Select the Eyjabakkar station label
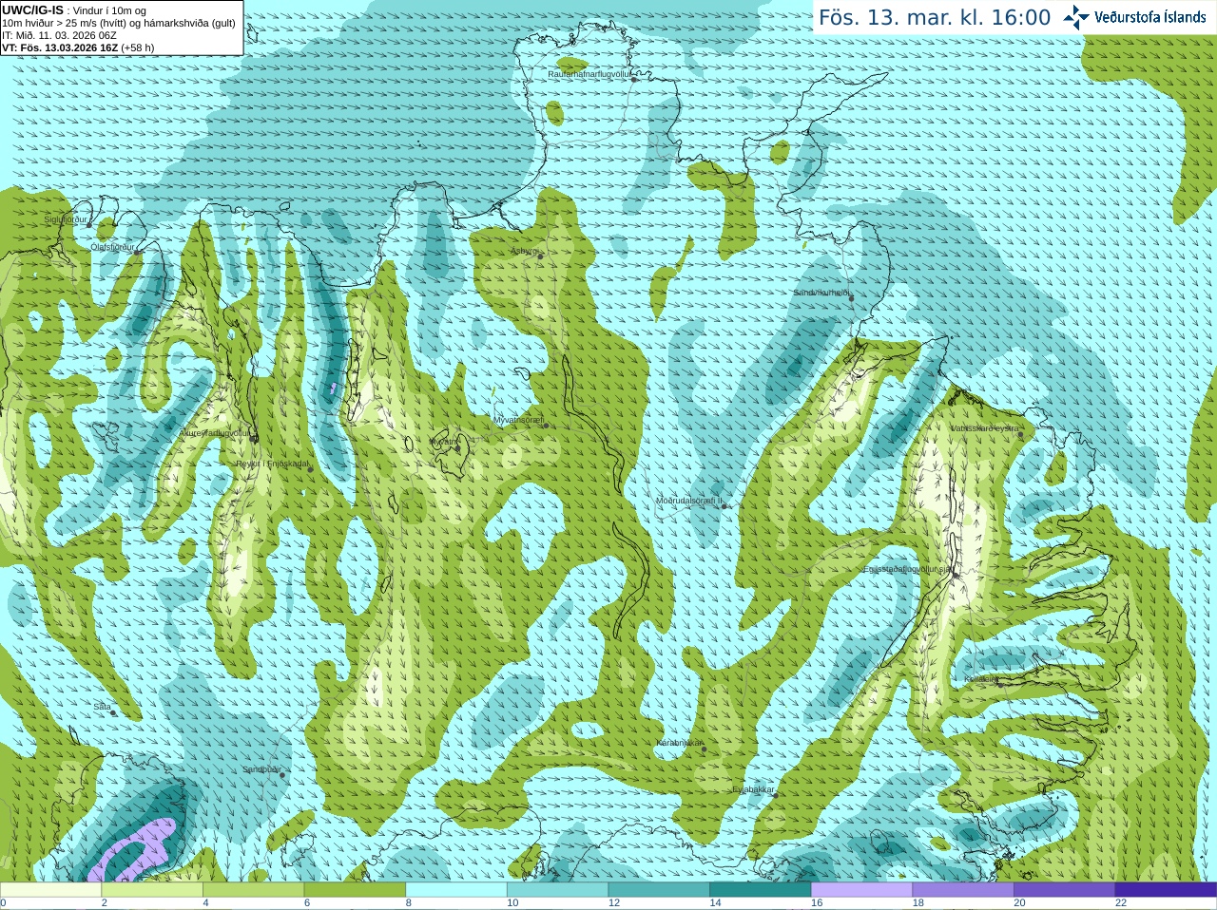1217x910 pixels. pyautogui.click(x=754, y=789)
